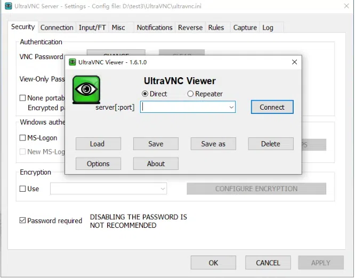The width and height of the screenshot is (355, 279).
Task: Close the UltraVNC Server Settings window
Action: 346,6
